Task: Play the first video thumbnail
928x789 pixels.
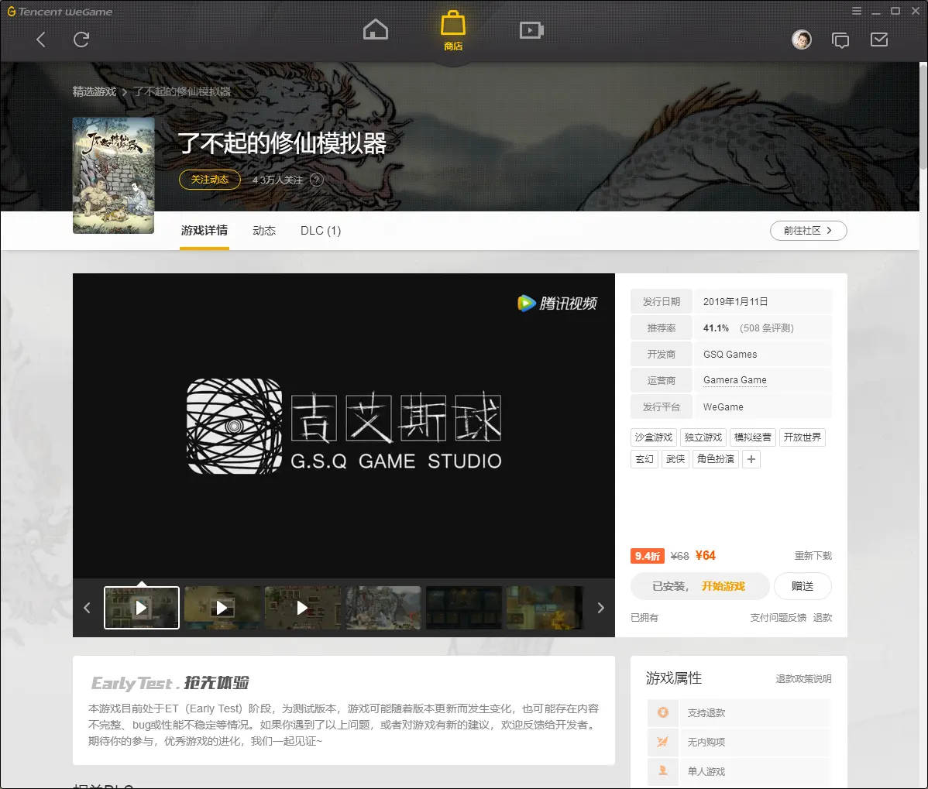Action: [142, 607]
